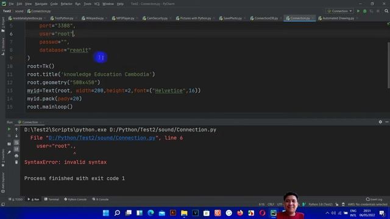Stop the process in the Run panel
This screenshot has width=390, height=219.
pos(9,136)
